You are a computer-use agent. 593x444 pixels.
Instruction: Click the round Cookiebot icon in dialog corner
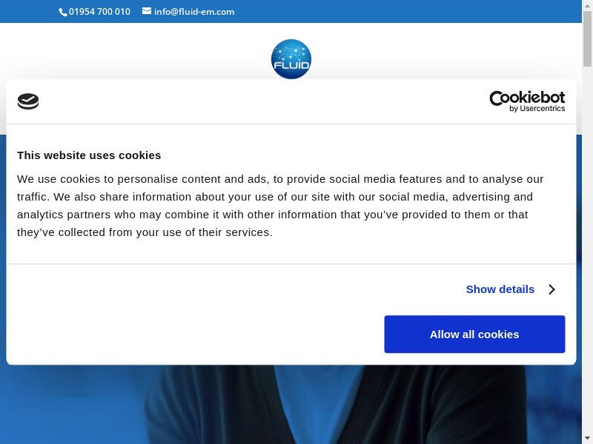coord(28,101)
